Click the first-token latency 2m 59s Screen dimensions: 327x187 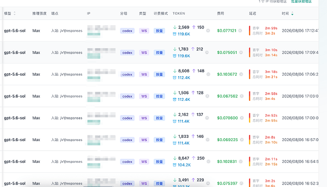point(271,28)
